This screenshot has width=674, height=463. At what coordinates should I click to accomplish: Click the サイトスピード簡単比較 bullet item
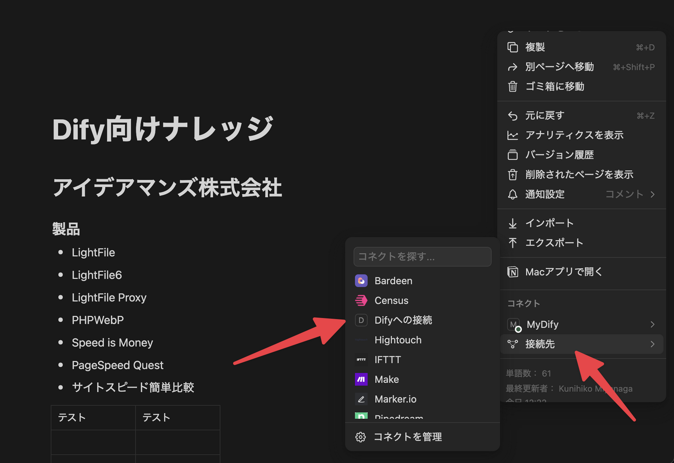coord(133,387)
